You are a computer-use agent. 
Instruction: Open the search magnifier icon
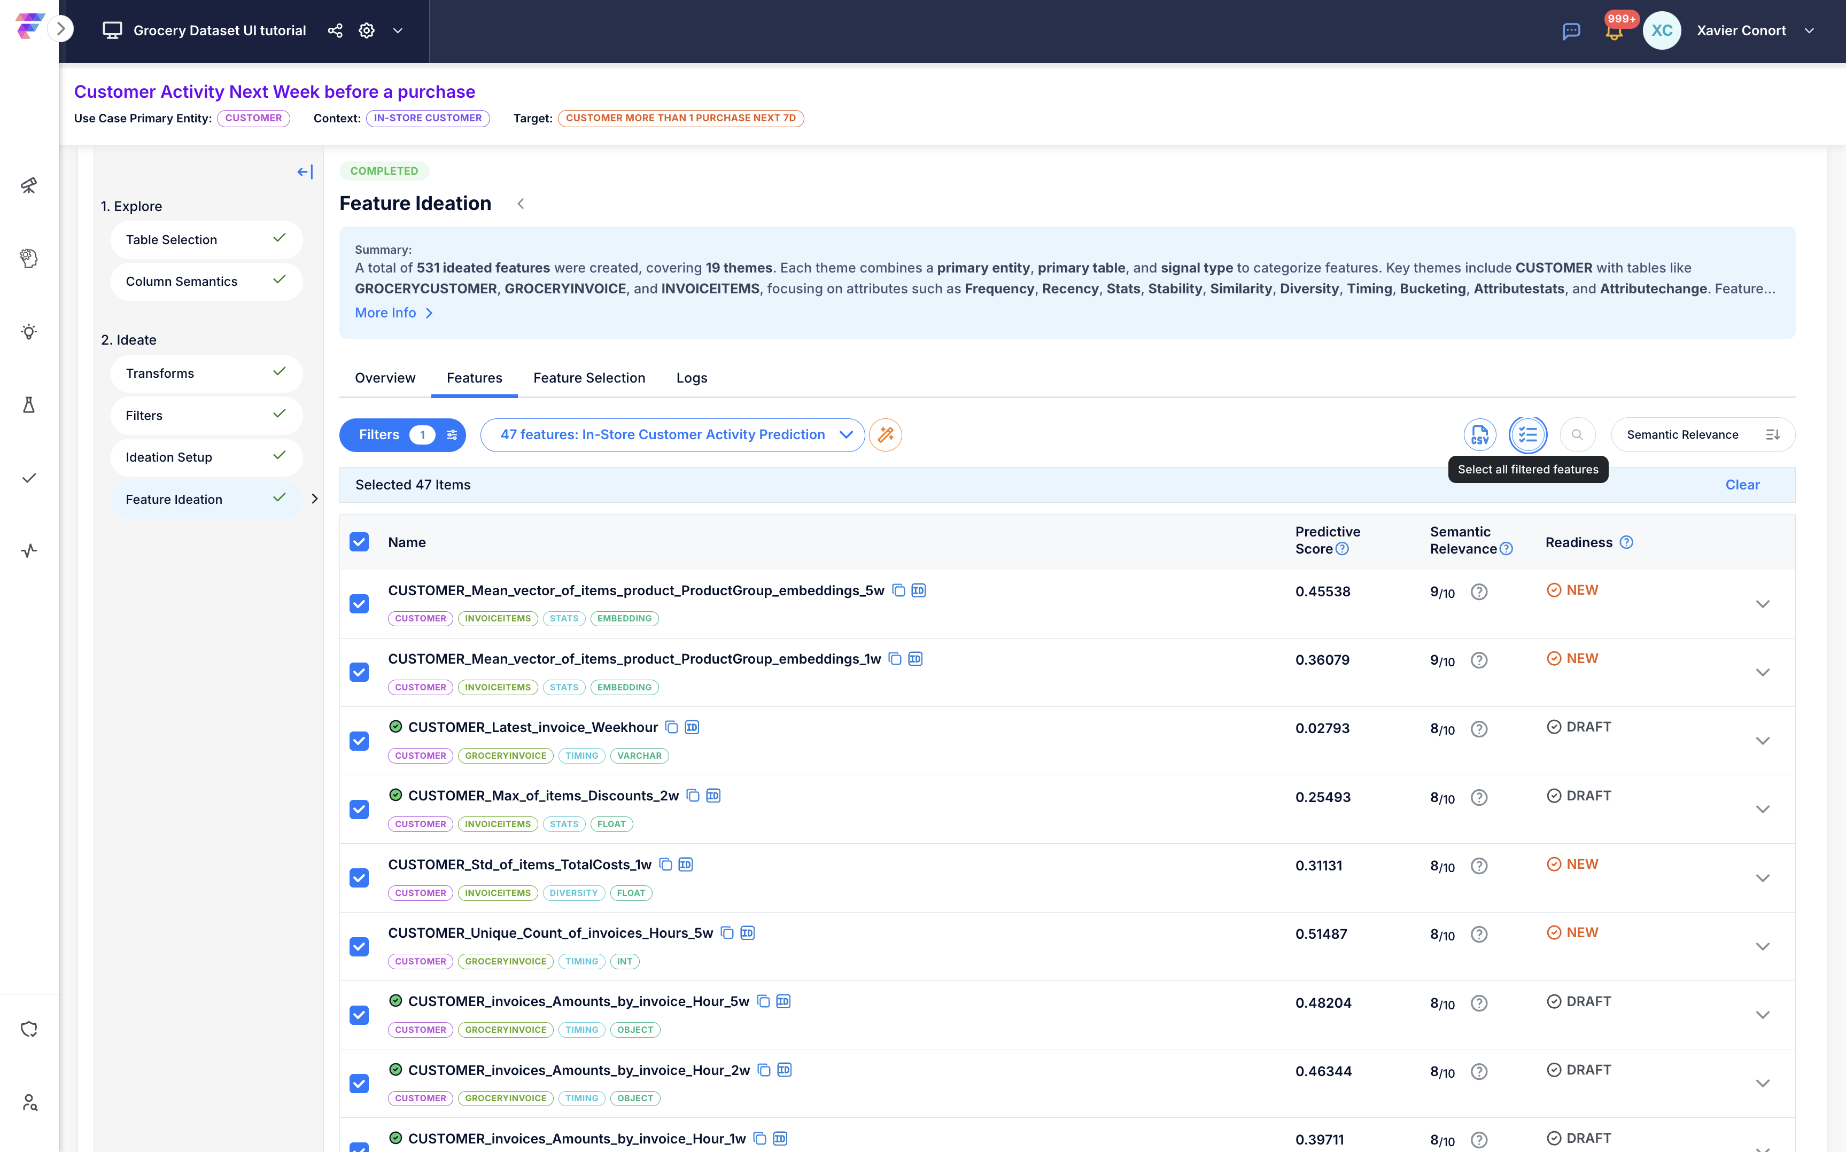click(x=1577, y=434)
